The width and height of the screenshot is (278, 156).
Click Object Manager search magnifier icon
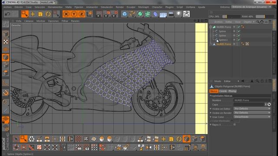(x=258, y=22)
